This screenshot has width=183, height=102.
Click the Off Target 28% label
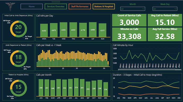[x=9, y=80]
